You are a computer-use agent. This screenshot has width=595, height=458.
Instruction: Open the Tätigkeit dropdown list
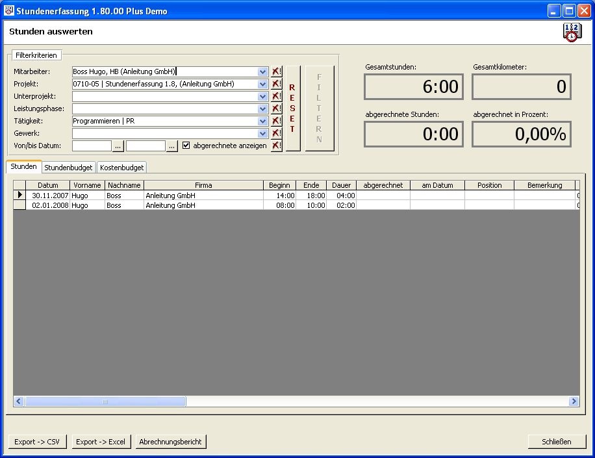(262, 121)
